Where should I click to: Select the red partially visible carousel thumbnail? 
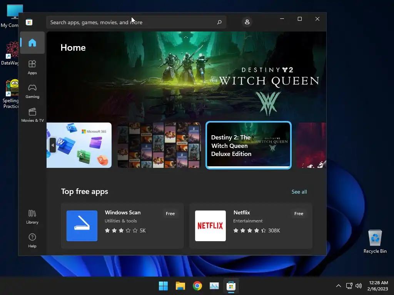pos(312,145)
